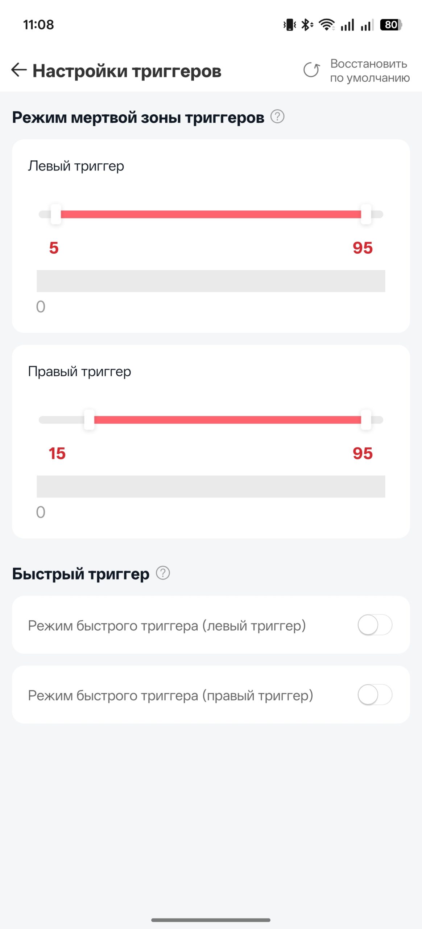Tap the battery indicator showing 80
This screenshot has height=929, width=422.
(x=391, y=25)
